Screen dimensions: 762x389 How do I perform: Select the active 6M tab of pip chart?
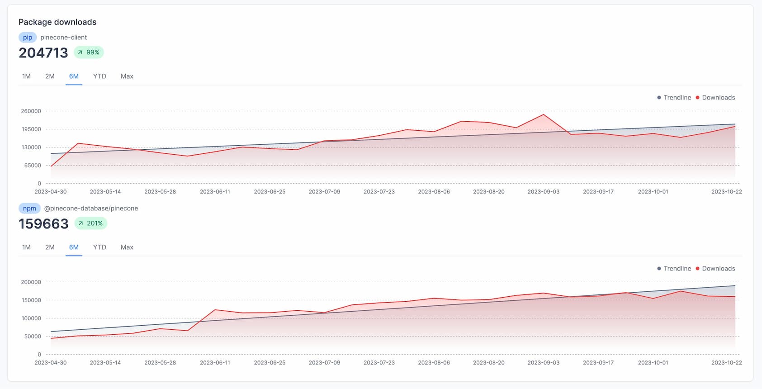click(x=74, y=76)
